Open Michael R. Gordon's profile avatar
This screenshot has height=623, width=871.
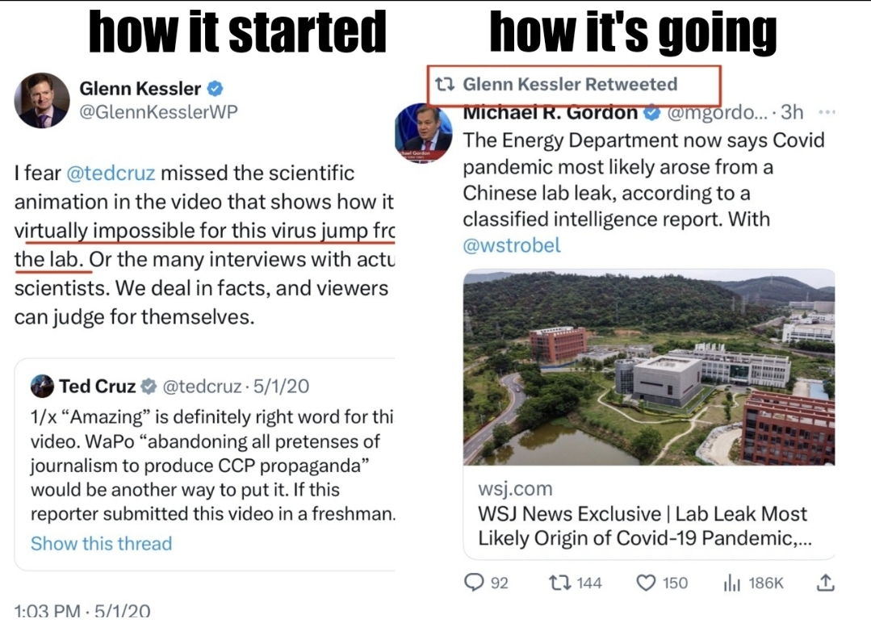click(423, 132)
